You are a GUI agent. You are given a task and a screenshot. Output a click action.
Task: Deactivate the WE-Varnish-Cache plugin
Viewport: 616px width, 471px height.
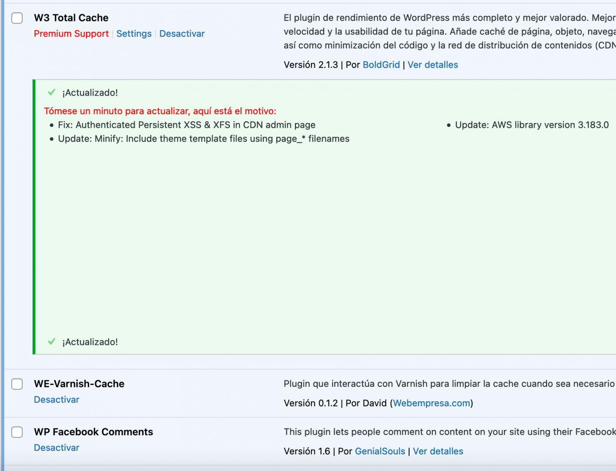pyautogui.click(x=57, y=399)
